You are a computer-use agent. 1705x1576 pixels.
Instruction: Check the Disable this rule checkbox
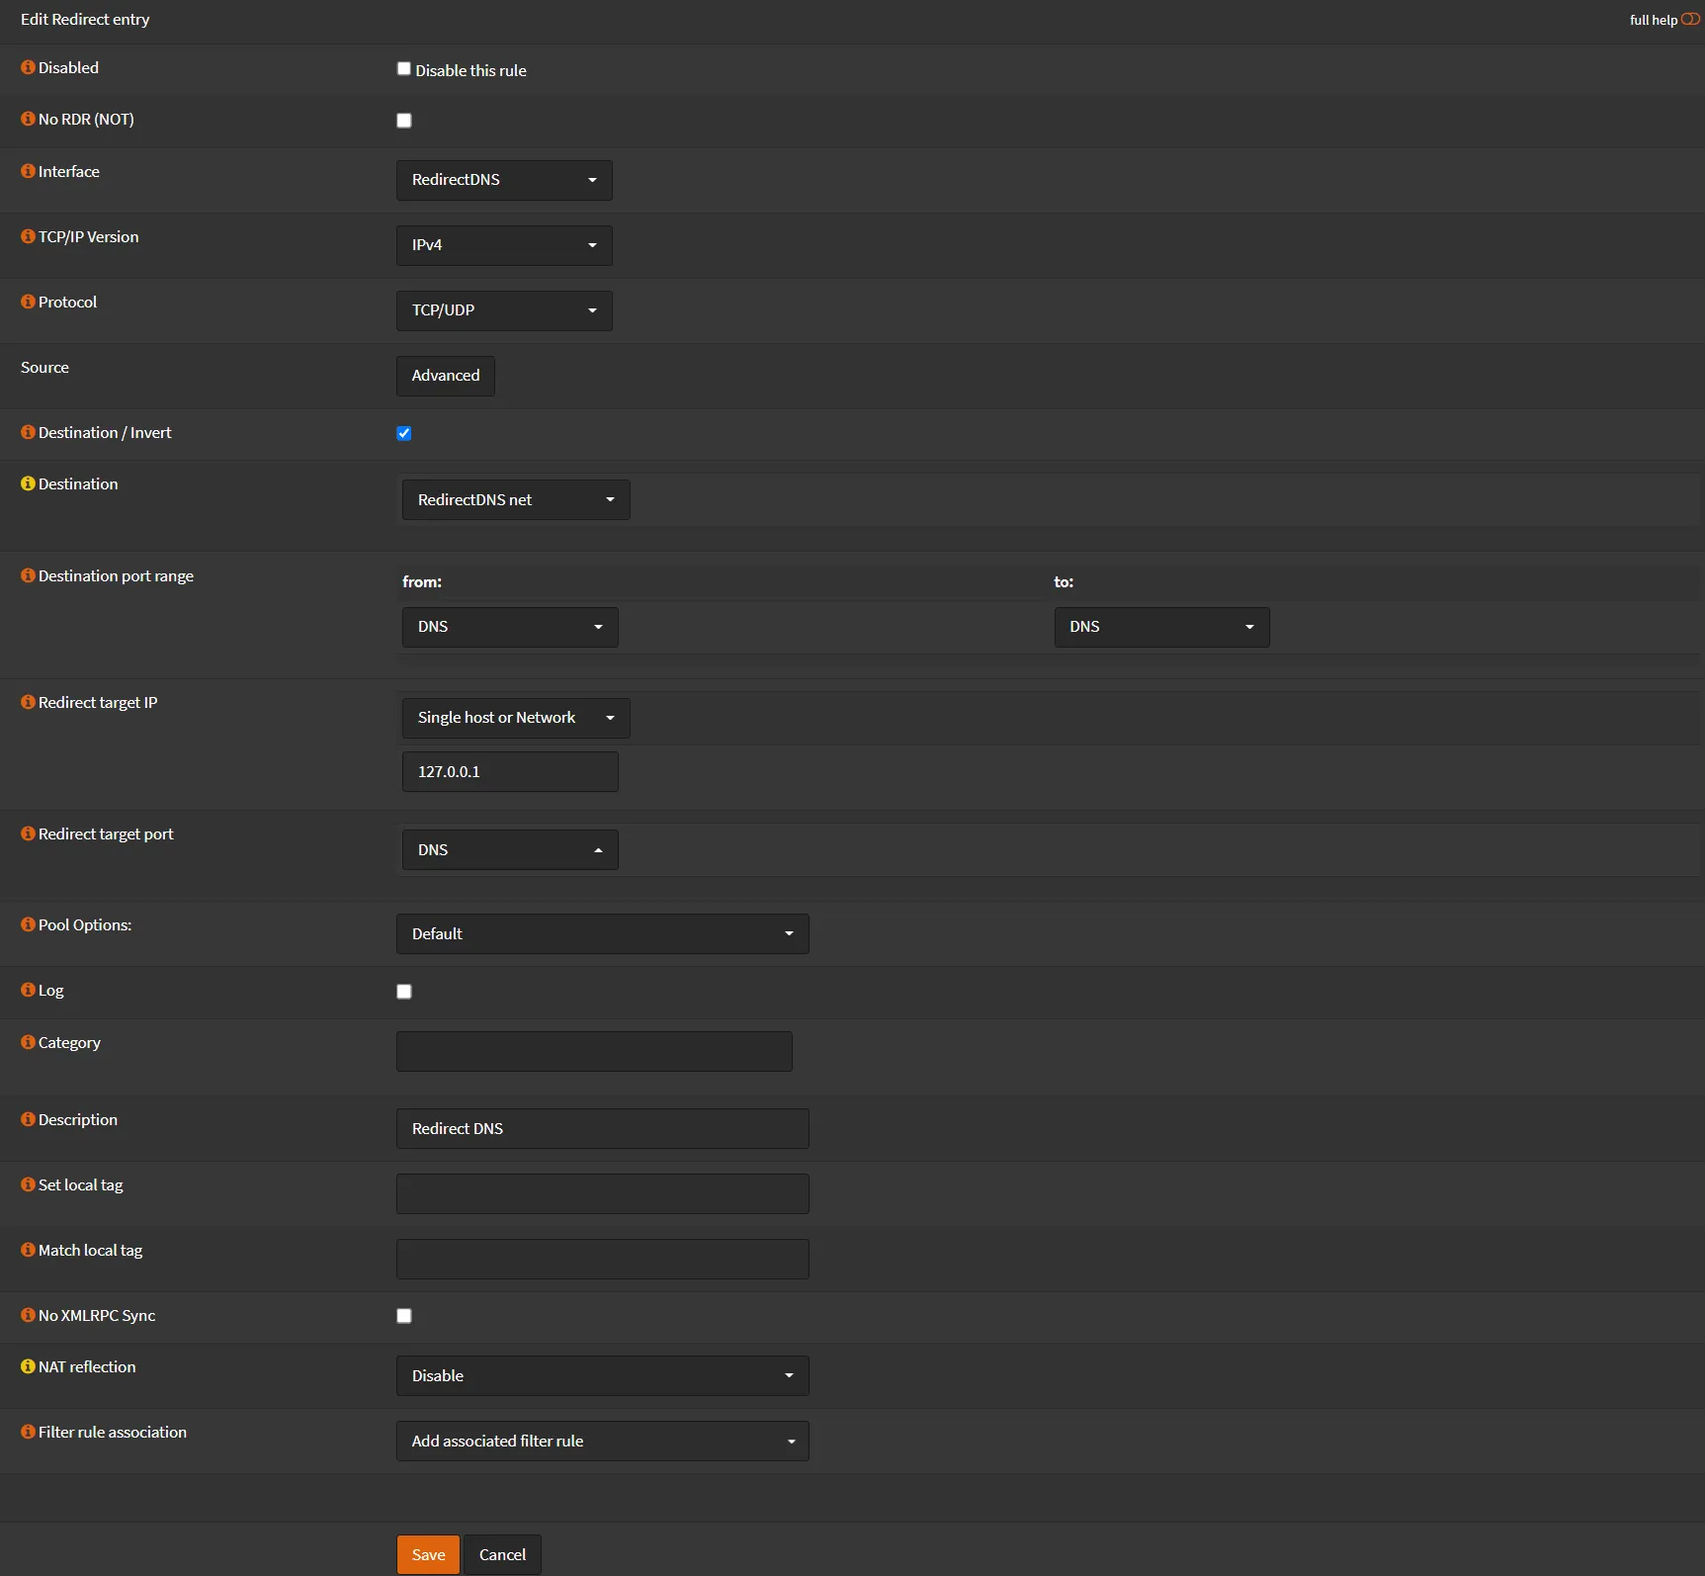pos(404,69)
